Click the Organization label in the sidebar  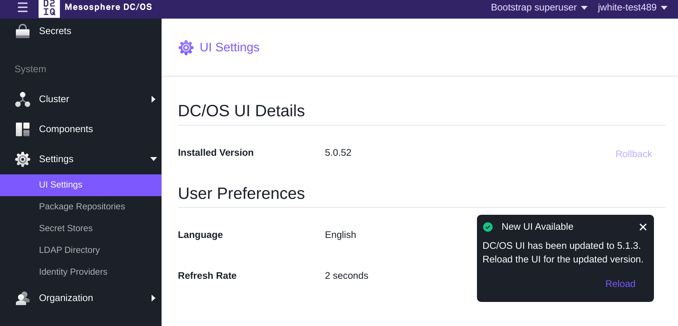66,298
